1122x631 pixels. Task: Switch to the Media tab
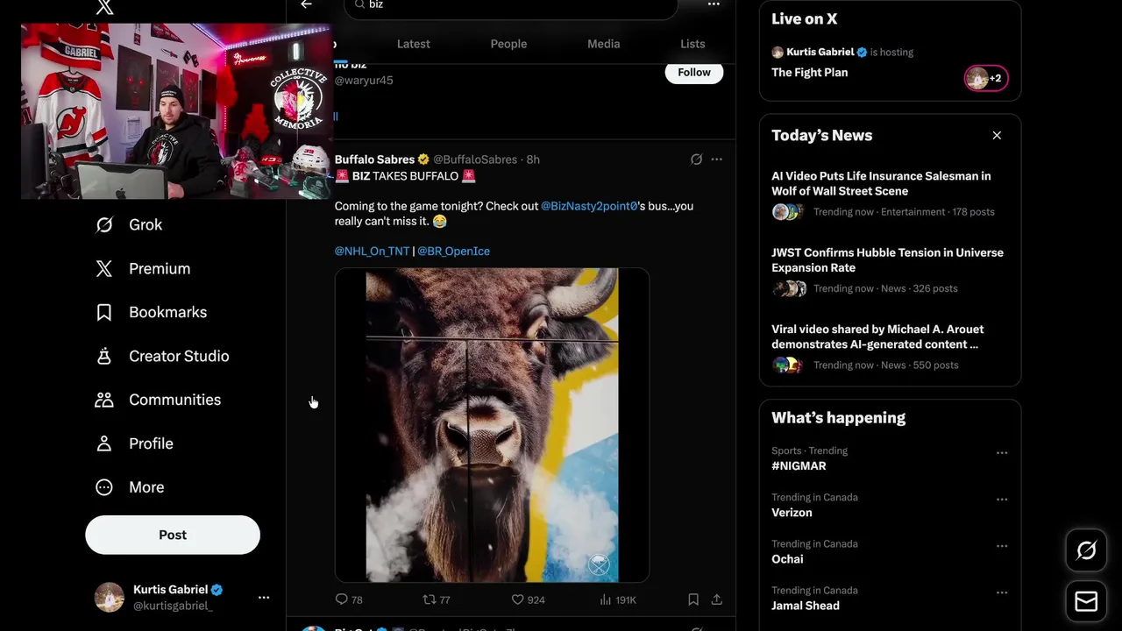click(603, 44)
